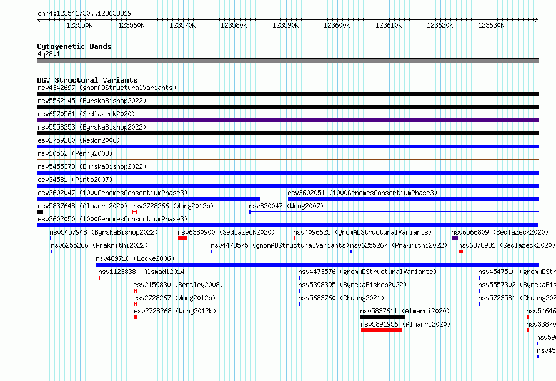This screenshot has height=381, width=556.
Task: Open the esv2159830 Bentley2008 label
Action: 178,285
